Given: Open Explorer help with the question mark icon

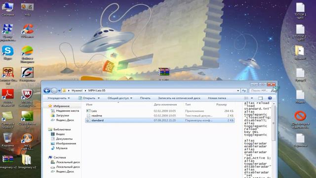Looking at the screenshot, I should [270, 98].
